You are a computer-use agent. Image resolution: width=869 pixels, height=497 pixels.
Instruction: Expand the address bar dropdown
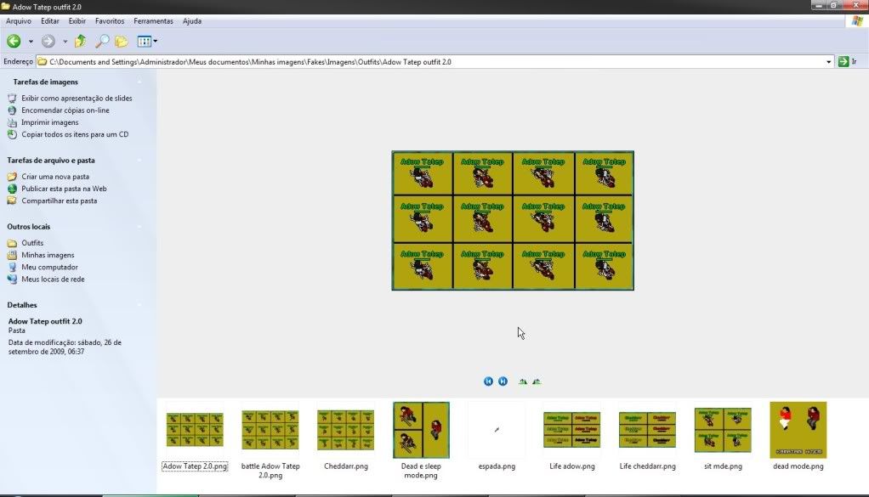tap(829, 62)
